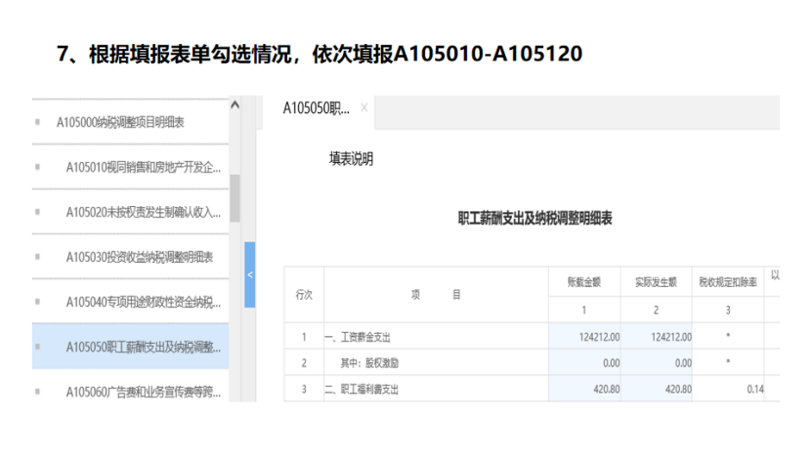The width and height of the screenshot is (812, 457).
Task: Click 实际发生额 field for 职工福利费支出 row
Action: pyautogui.click(x=657, y=389)
